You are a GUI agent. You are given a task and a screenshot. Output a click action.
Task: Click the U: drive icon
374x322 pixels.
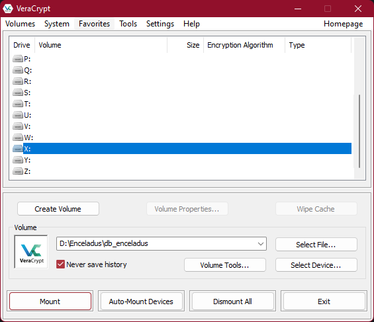(x=18, y=115)
